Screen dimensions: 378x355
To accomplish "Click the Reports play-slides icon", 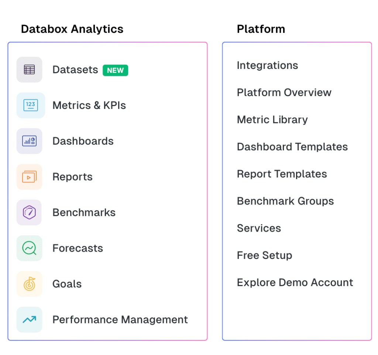I will pos(30,177).
